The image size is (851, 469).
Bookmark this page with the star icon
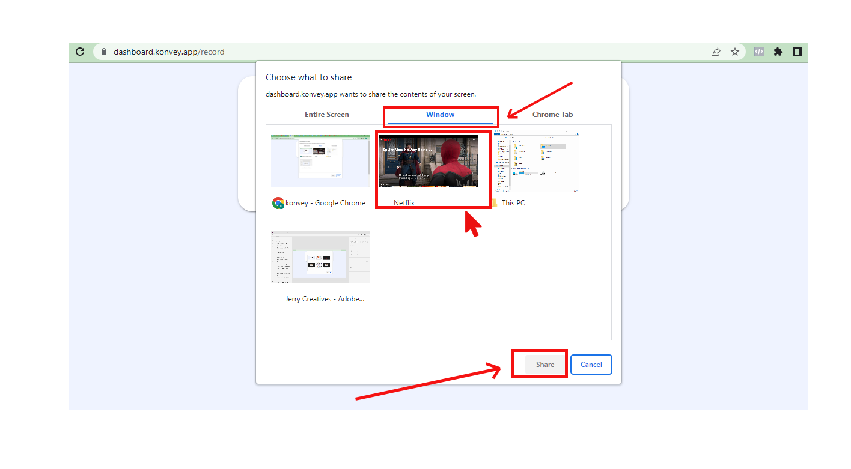point(735,52)
